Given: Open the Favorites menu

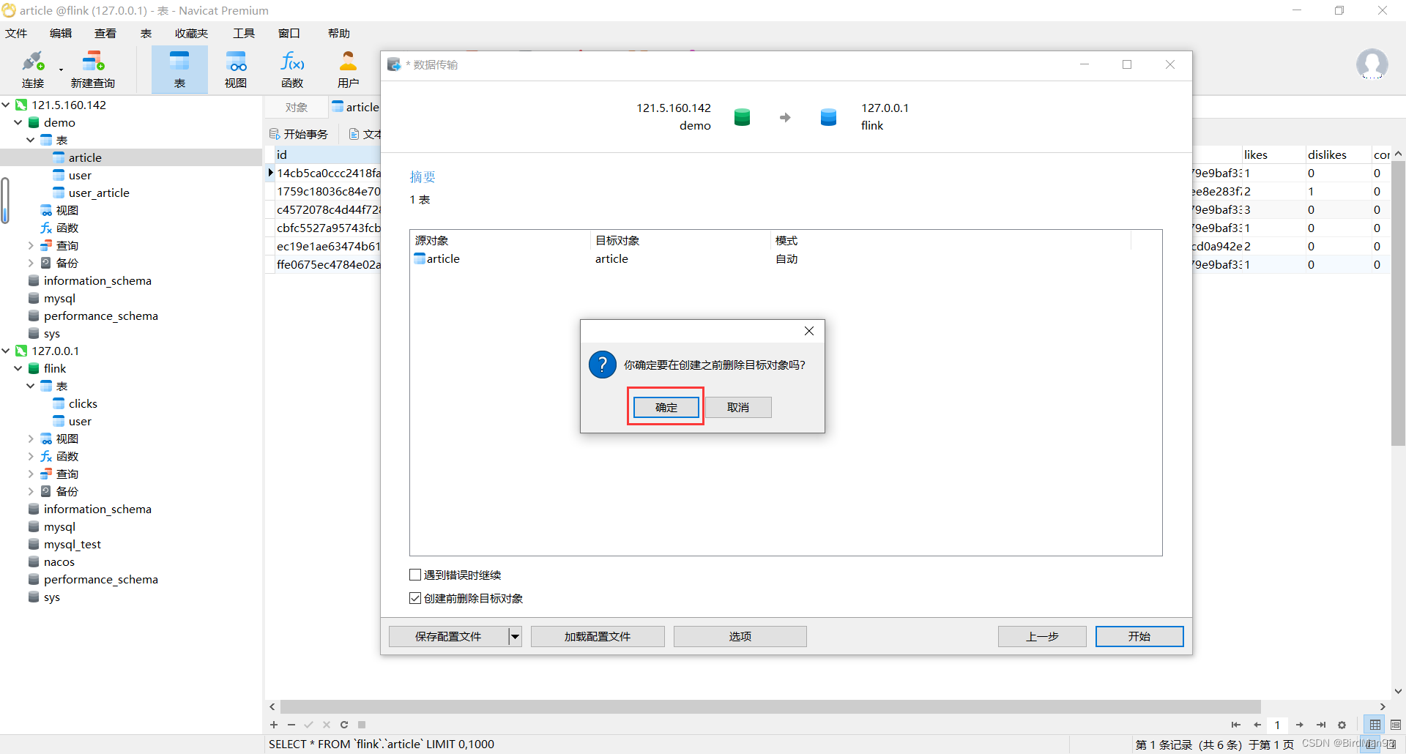Looking at the screenshot, I should coord(192,33).
